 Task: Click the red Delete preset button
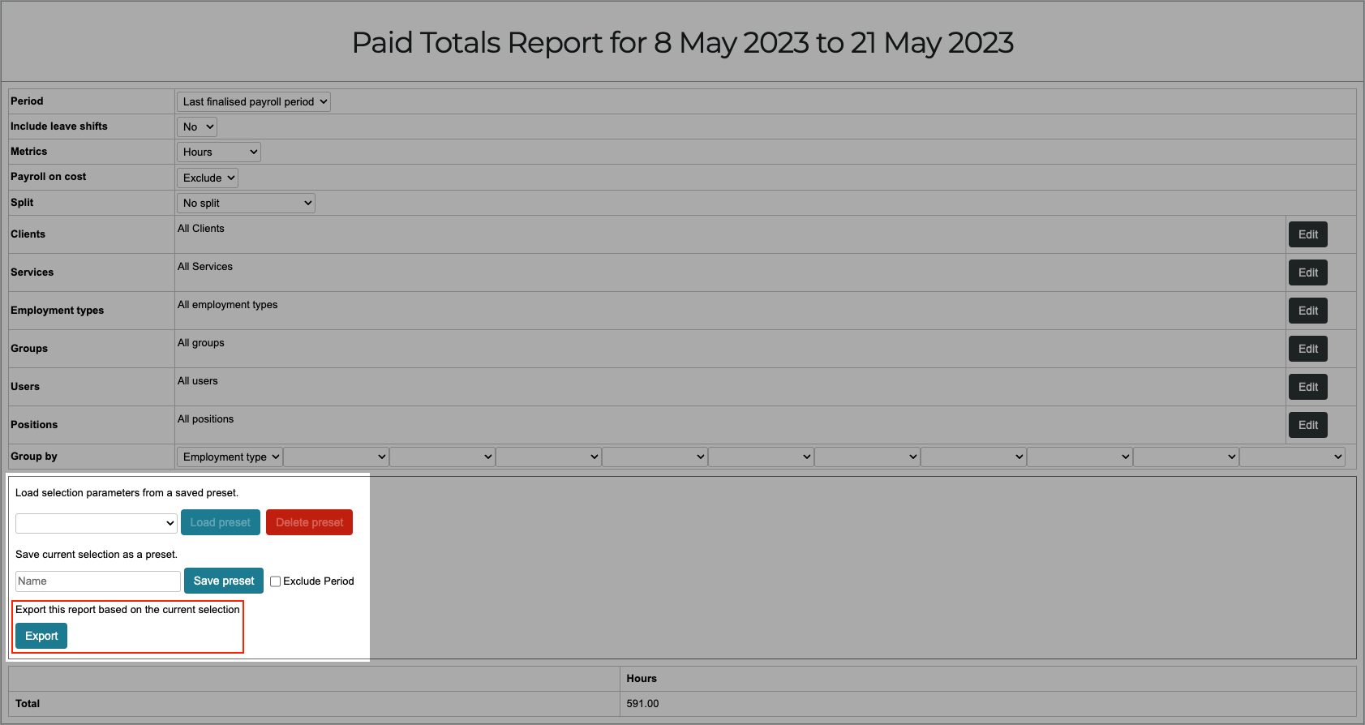pyautogui.click(x=310, y=522)
